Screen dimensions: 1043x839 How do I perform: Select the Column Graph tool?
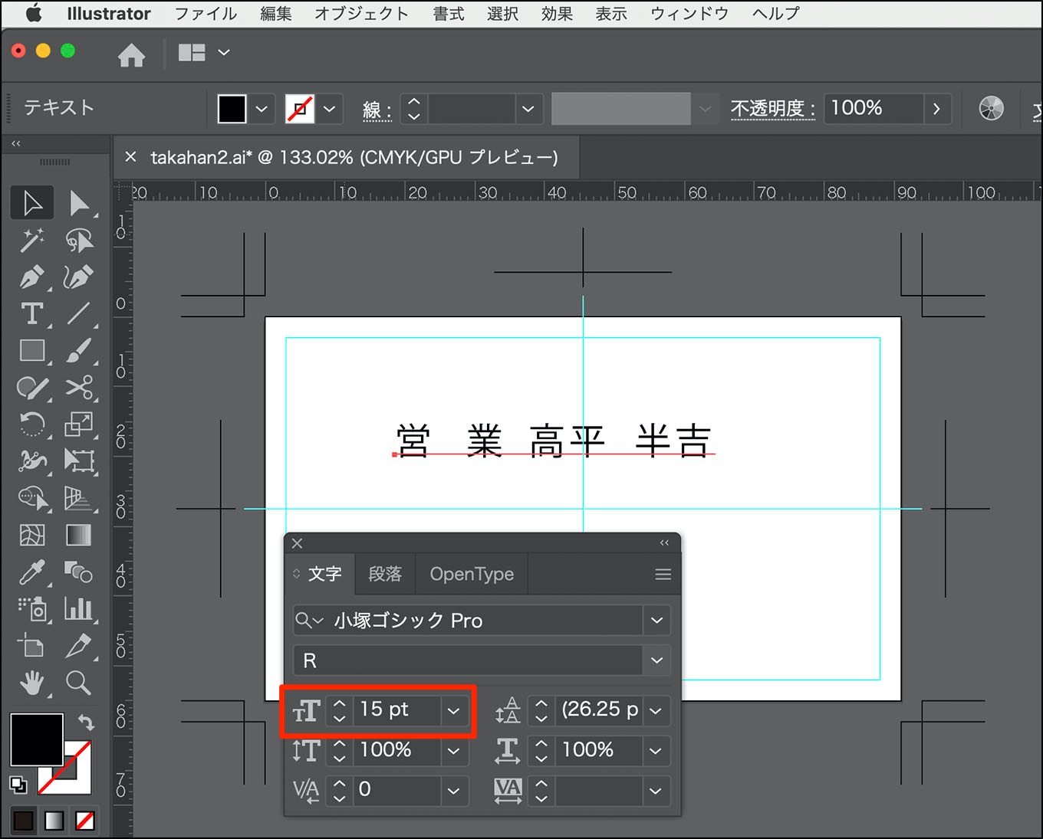[x=80, y=608]
